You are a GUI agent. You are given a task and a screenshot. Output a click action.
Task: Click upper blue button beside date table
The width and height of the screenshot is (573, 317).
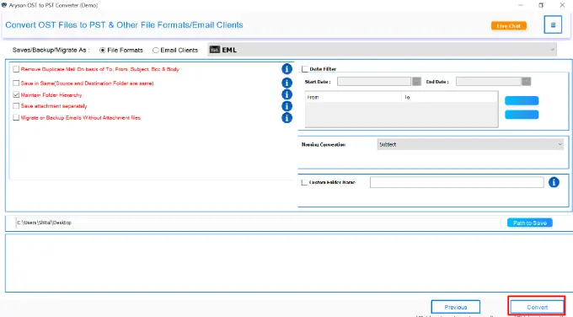pyautogui.click(x=522, y=100)
